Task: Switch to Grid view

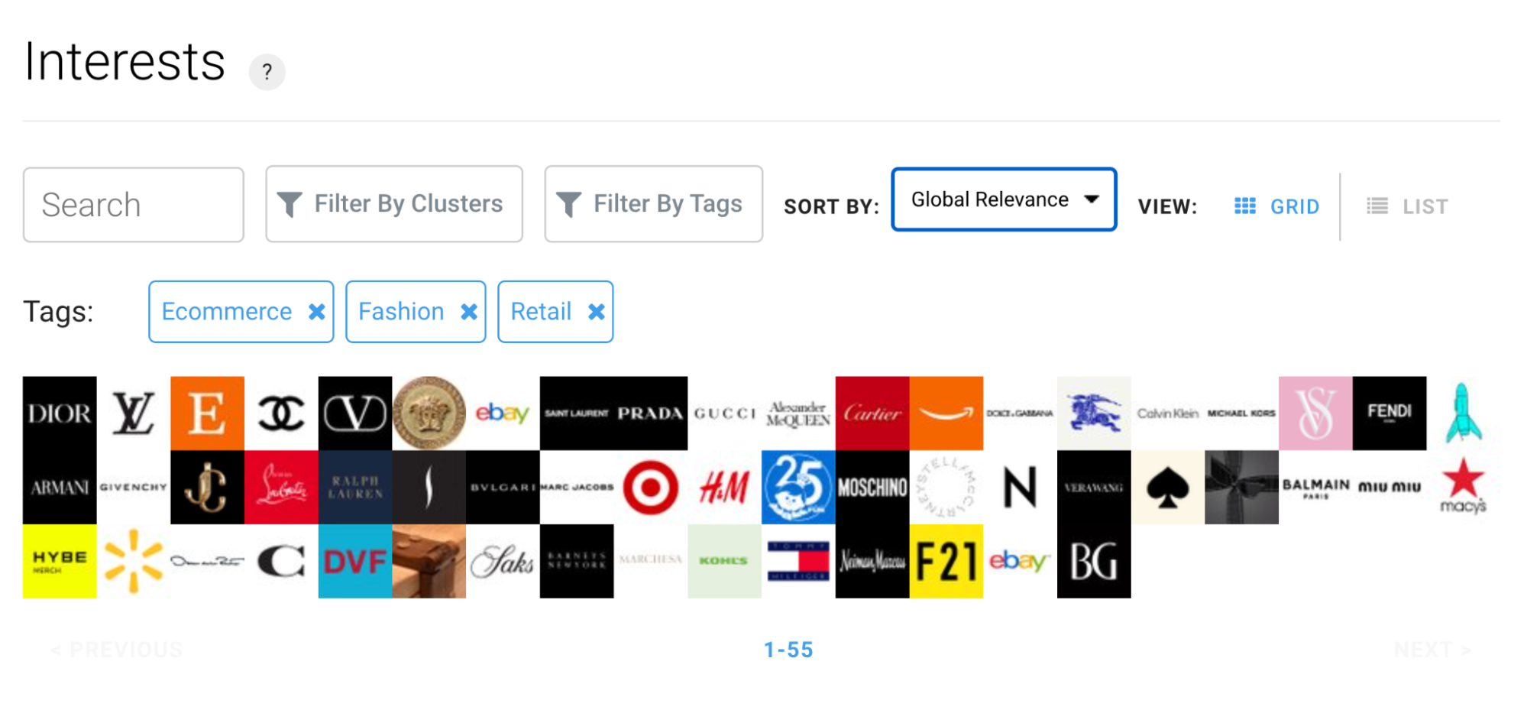Action: click(x=1276, y=206)
